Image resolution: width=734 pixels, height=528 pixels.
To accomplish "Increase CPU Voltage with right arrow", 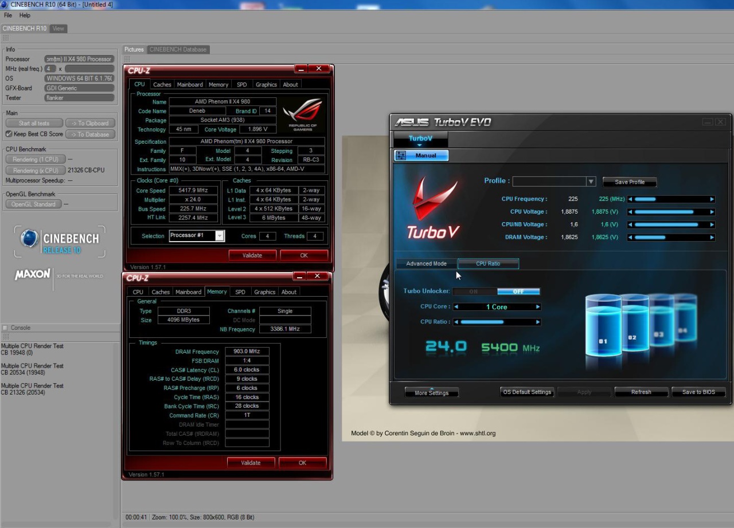I will [712, 212].
